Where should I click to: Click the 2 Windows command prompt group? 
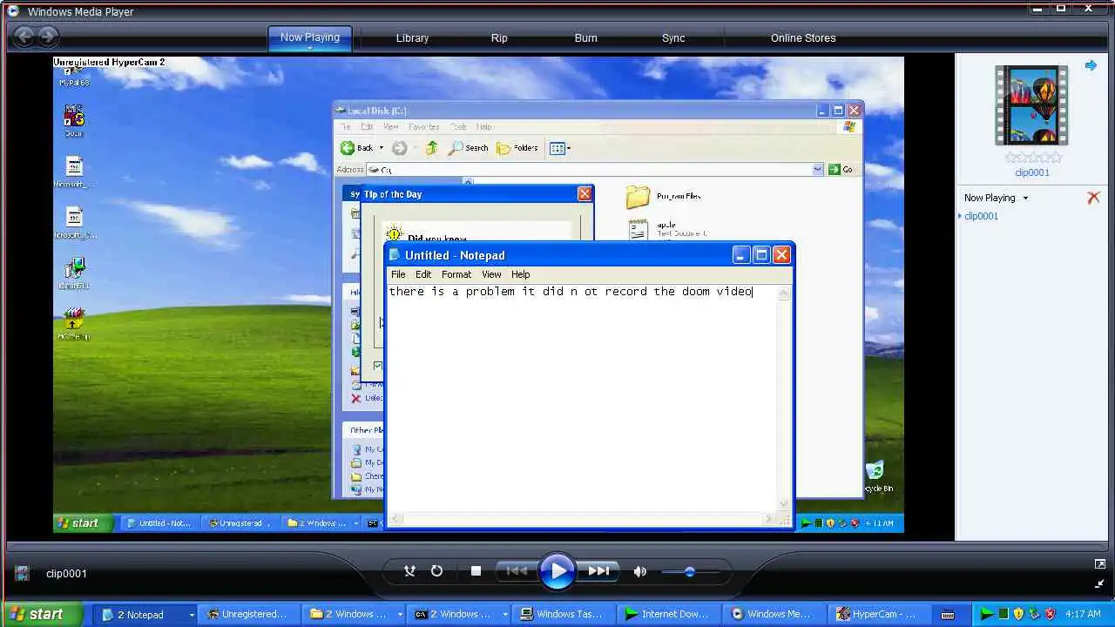[x=459, y=614]
